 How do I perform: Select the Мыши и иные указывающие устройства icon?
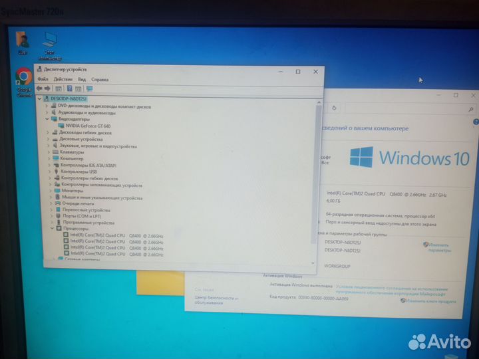[x=57, y=197]
